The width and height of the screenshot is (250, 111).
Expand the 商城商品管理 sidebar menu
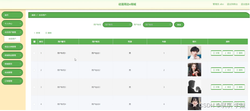[12, 55]
